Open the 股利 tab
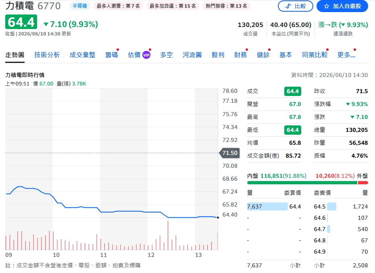375x273 pixels. 218,55
